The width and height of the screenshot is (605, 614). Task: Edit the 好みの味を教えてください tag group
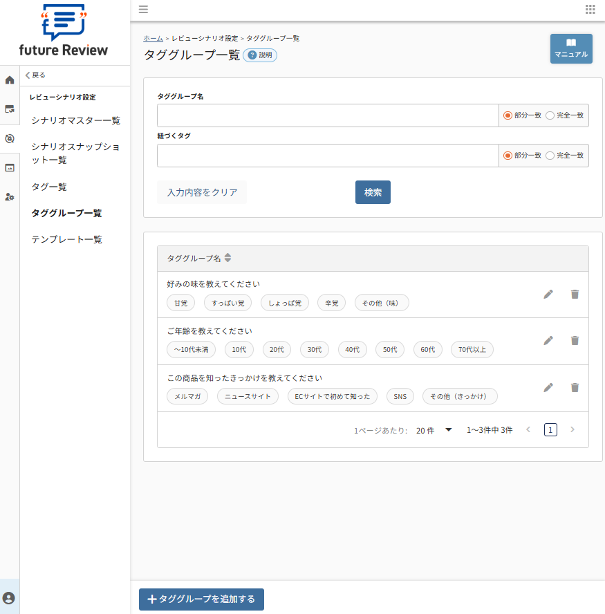(548, 294)
